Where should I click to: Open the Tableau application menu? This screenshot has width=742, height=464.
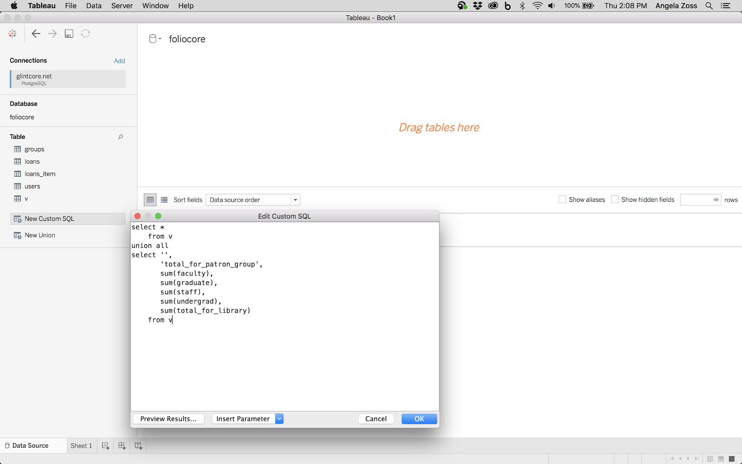coord(42,6)
